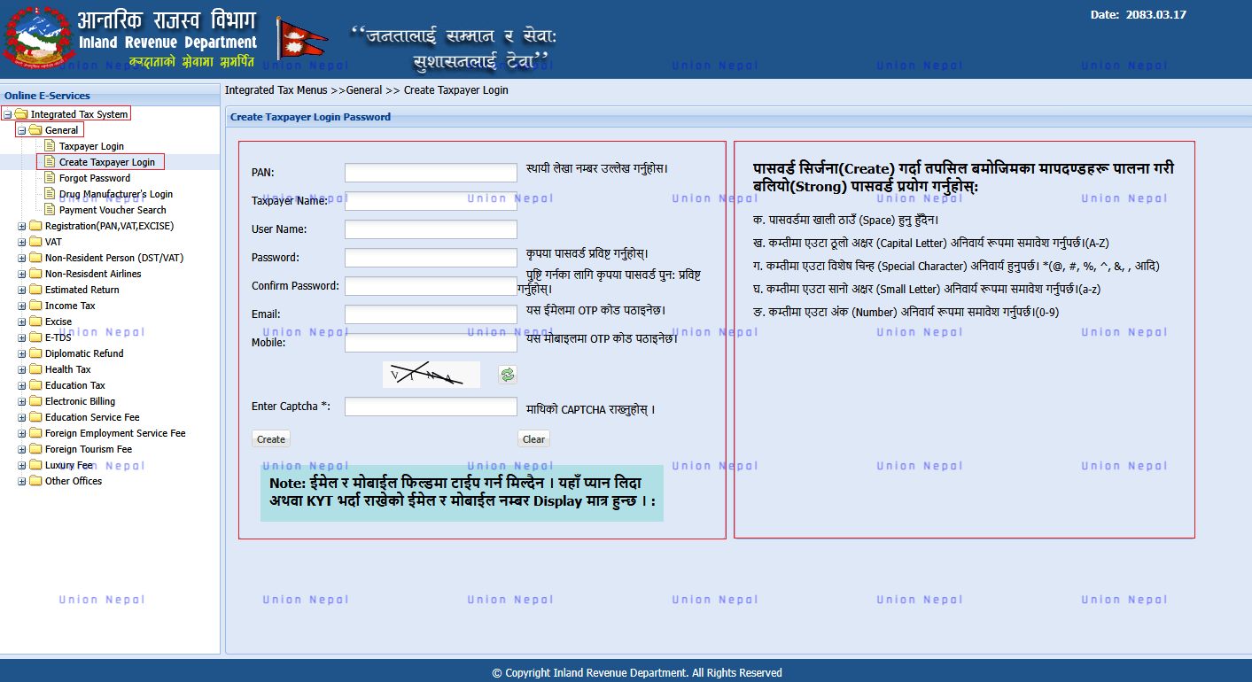Focus the Enter Captcha text box
The height and width of the screenshot is (682, 1252).
(x=431, y=407)
